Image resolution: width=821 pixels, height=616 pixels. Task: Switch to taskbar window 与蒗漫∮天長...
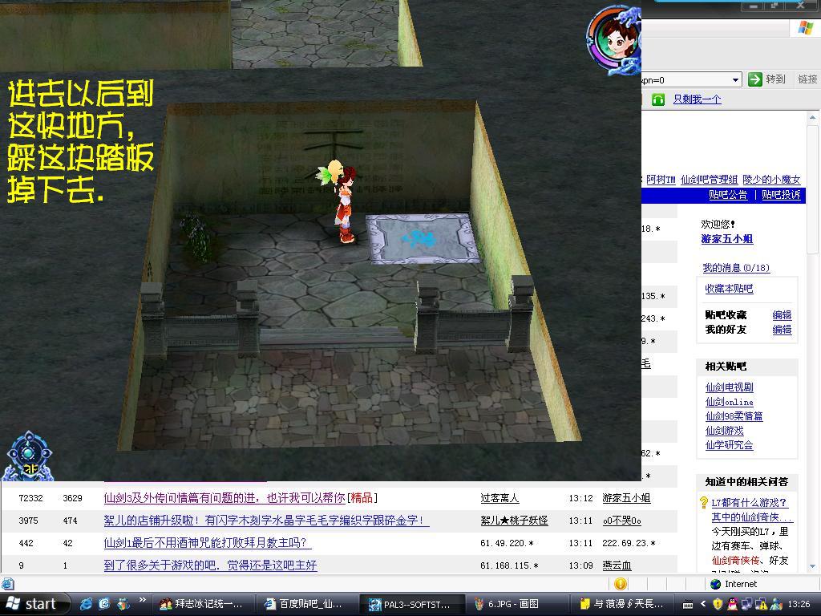tap(621, 604)
